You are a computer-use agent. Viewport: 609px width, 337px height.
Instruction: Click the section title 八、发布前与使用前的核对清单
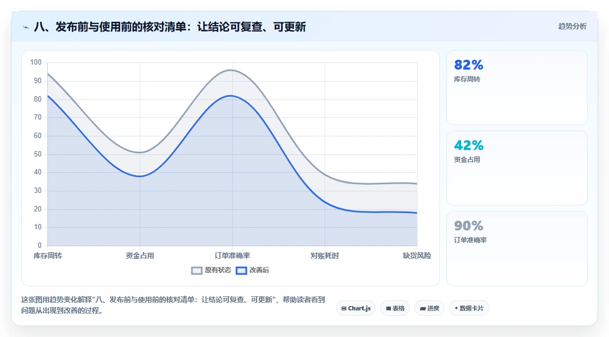click(170, 27)
